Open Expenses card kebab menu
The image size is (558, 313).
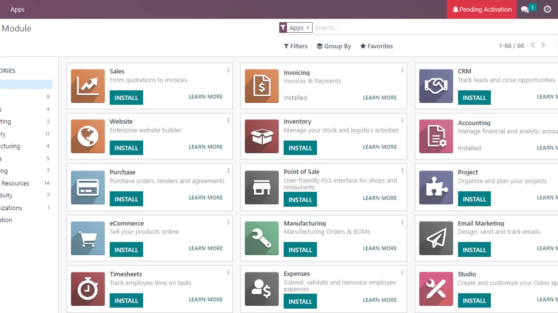402,273
